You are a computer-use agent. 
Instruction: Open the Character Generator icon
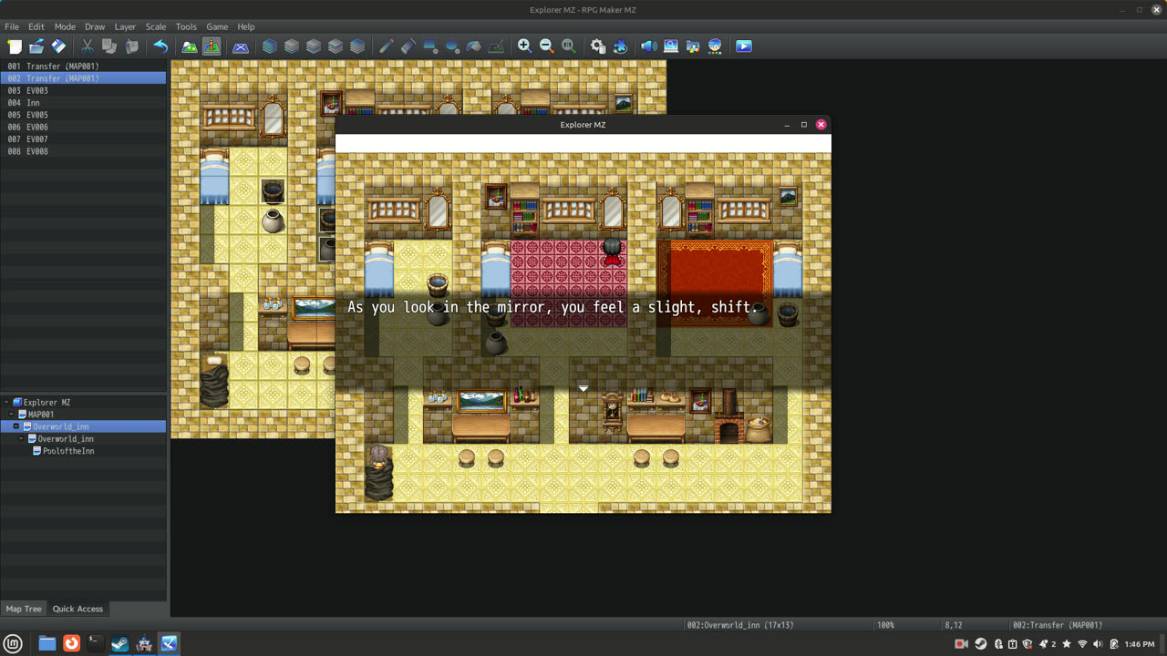coord(715,46)
